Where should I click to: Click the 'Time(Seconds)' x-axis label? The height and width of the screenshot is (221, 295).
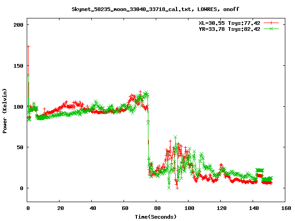pyautogui.click(x=156, y=217)
